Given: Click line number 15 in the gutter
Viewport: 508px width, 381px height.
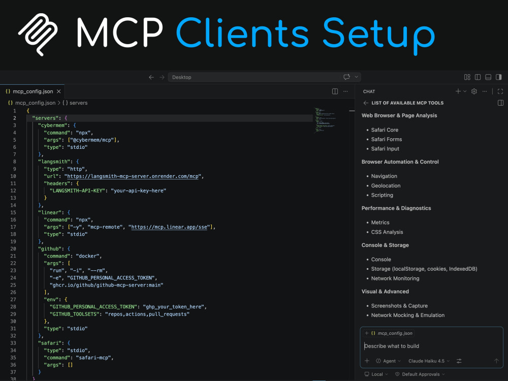Looking at the screenshot, I should coord(13,212).
